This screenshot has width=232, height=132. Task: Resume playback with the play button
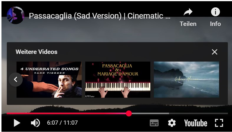[17, 123]
